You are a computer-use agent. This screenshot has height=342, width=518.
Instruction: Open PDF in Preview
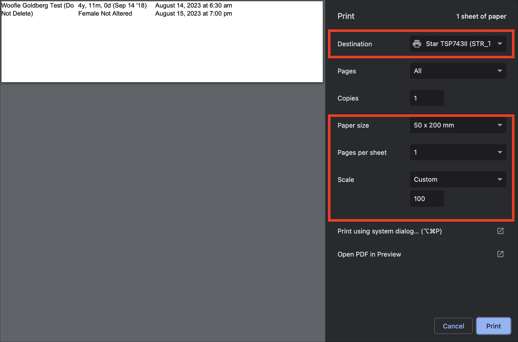click(369, 254)
